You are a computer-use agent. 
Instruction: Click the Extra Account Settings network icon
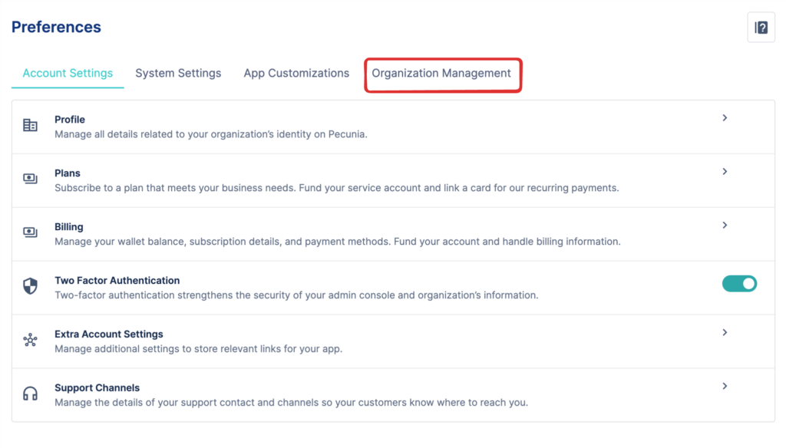point(30,340)
